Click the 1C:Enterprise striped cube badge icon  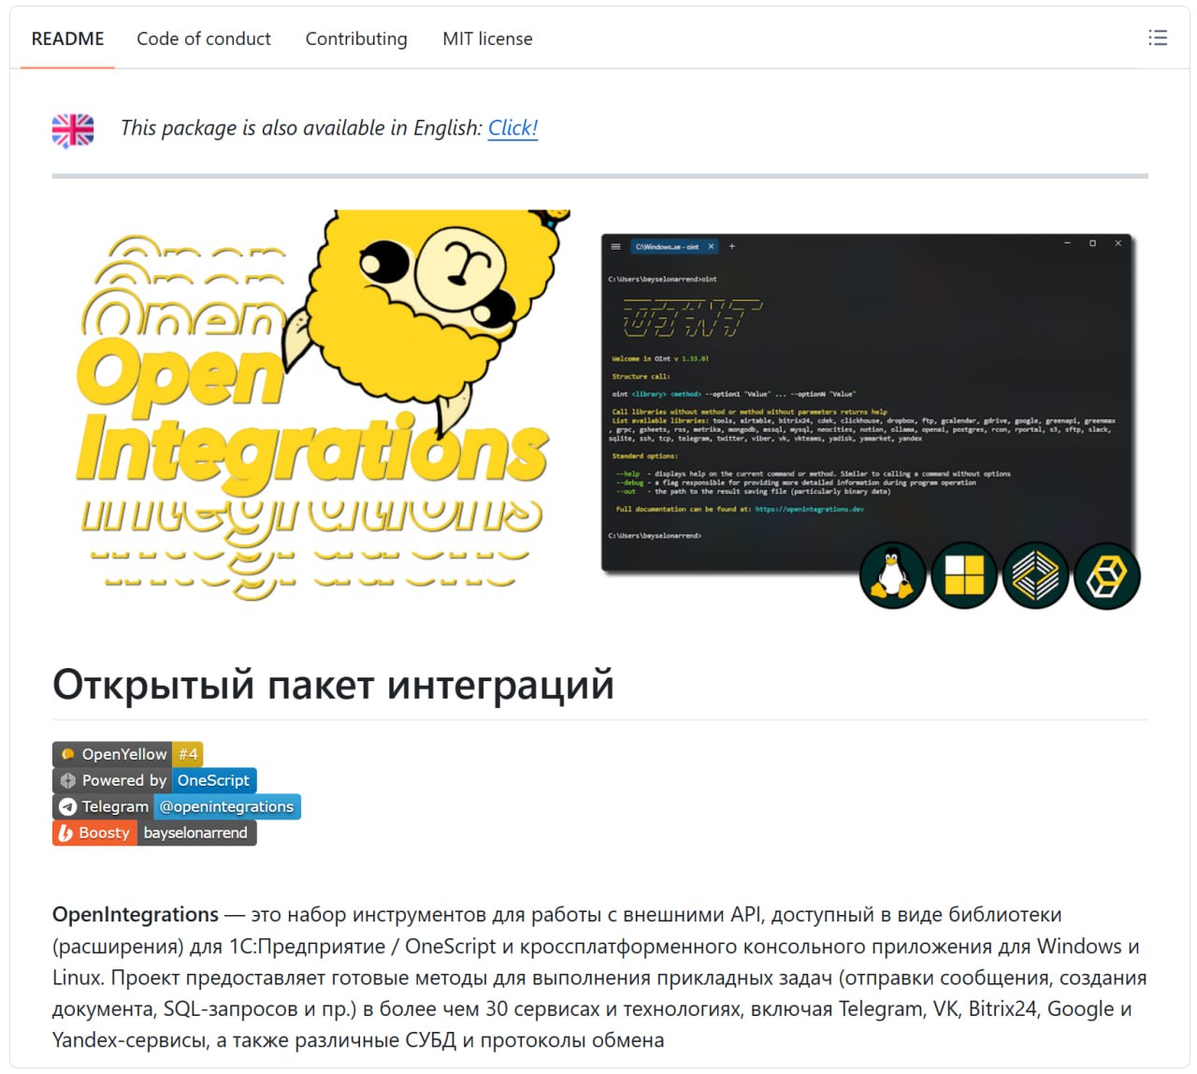click(x=1035, y=575)
